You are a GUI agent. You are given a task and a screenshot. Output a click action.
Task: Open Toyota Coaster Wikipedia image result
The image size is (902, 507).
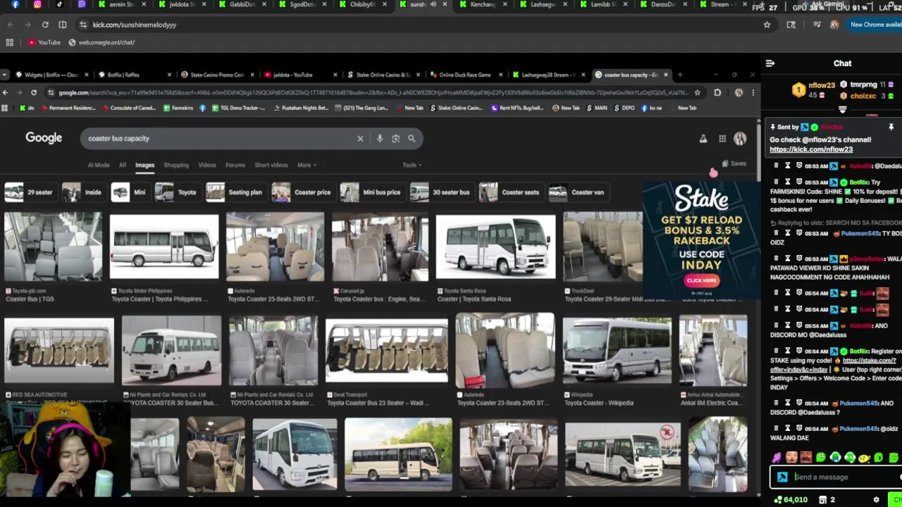coord(617,350)
